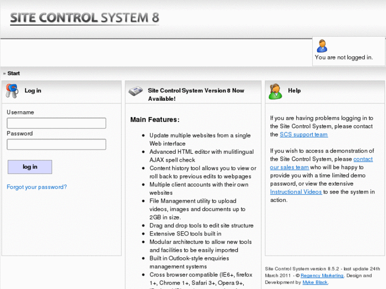Open the Myke Black link

(x=315, y=282)
